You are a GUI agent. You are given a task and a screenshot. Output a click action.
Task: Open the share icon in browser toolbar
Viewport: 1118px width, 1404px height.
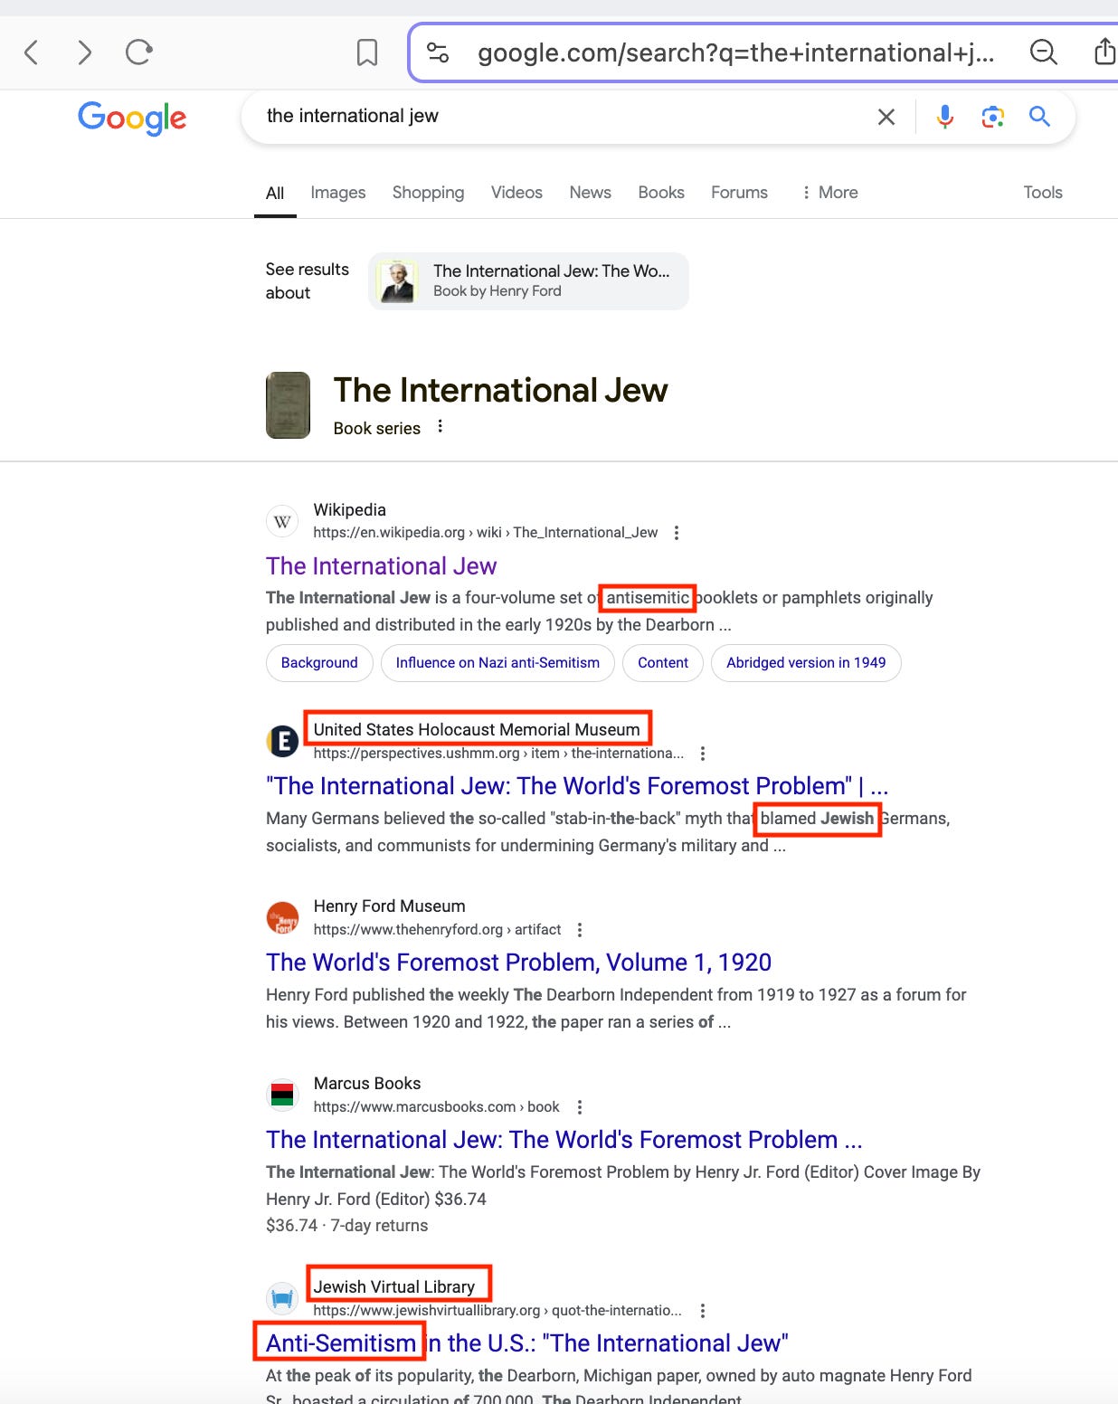pyautogui.click(x=1104, y=52)
